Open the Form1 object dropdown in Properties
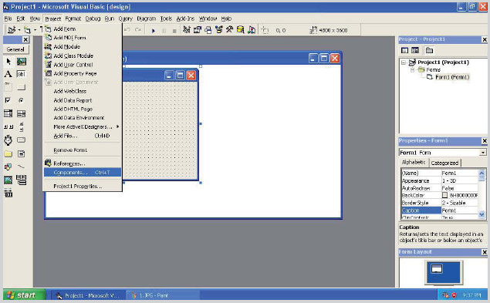The height and width of the screenshot is (303, 490). pos(483,153)
